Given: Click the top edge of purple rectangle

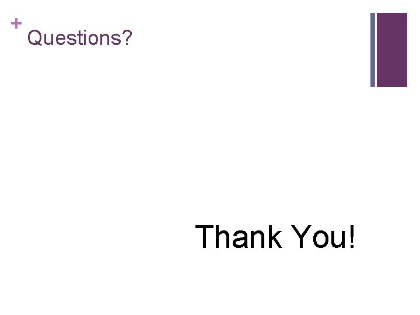Looking at the screenshot, I should point(392,13).
